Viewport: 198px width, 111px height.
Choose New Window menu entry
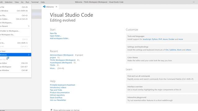(15, 11)
